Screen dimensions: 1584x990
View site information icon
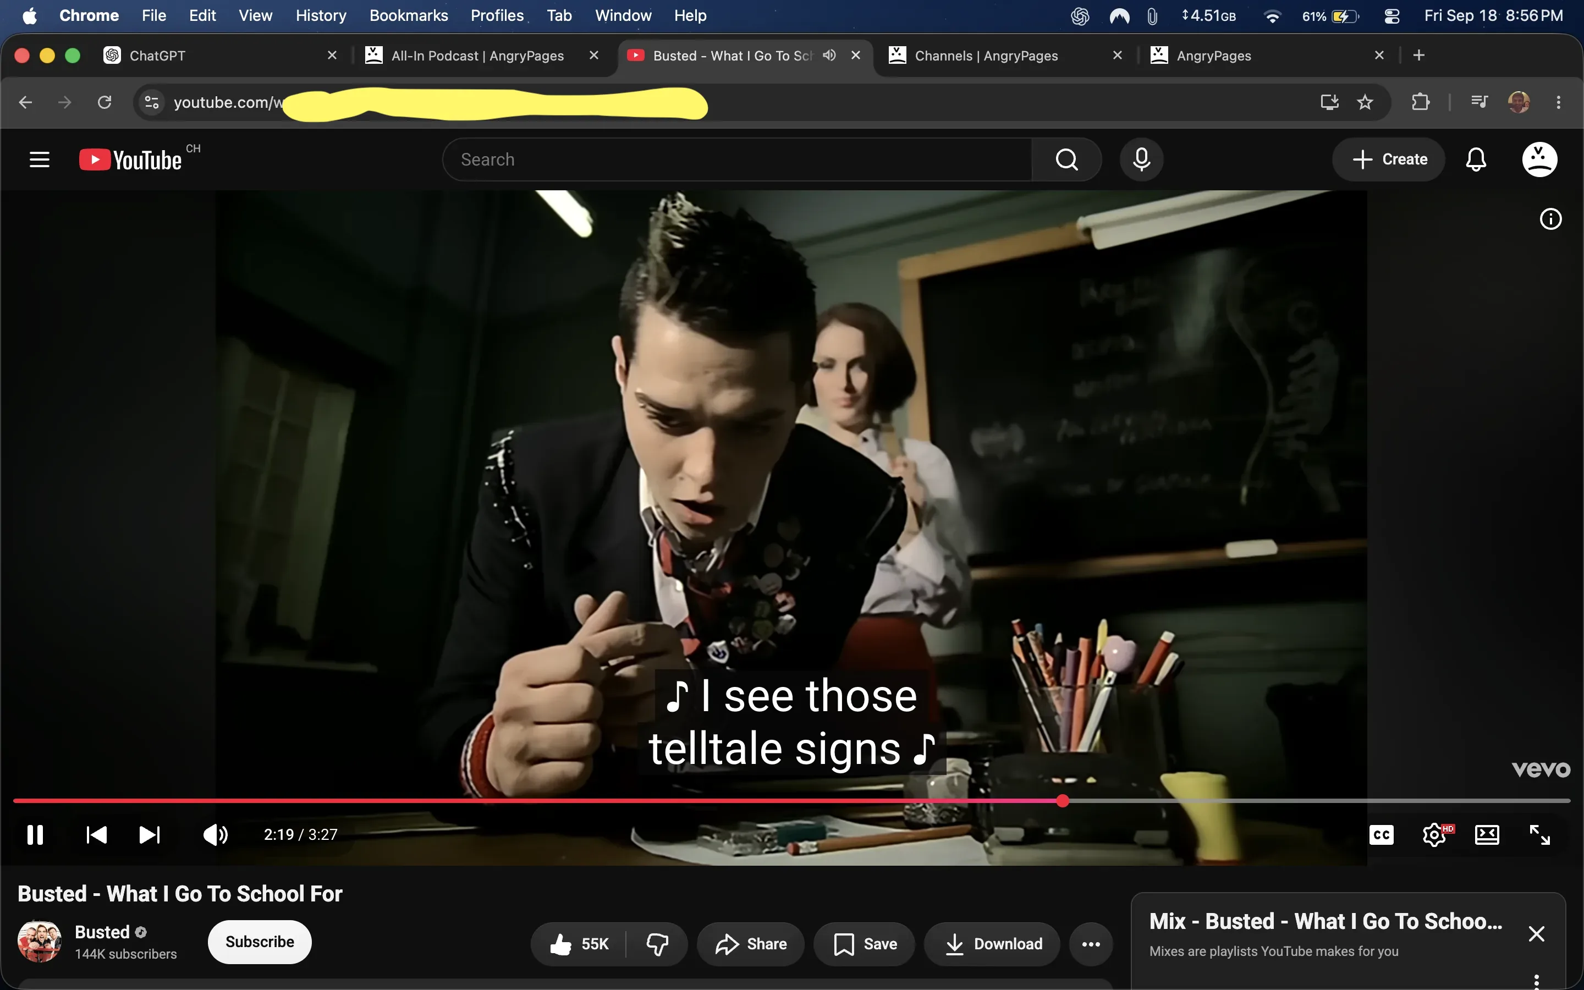pos(152,102)
